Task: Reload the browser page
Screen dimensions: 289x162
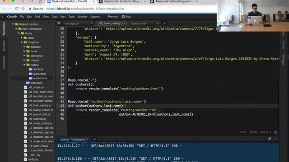Action: (x=17, y=9)
